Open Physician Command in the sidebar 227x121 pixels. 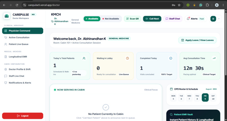(23, 31)
